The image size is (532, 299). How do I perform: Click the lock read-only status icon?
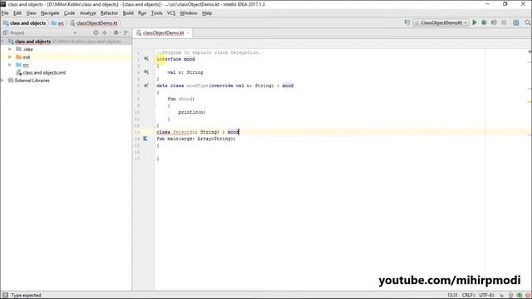point(502,296)
